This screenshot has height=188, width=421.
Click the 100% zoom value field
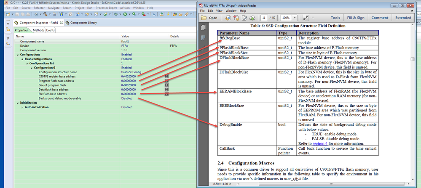pyautogui.click(x=286, y=18)
